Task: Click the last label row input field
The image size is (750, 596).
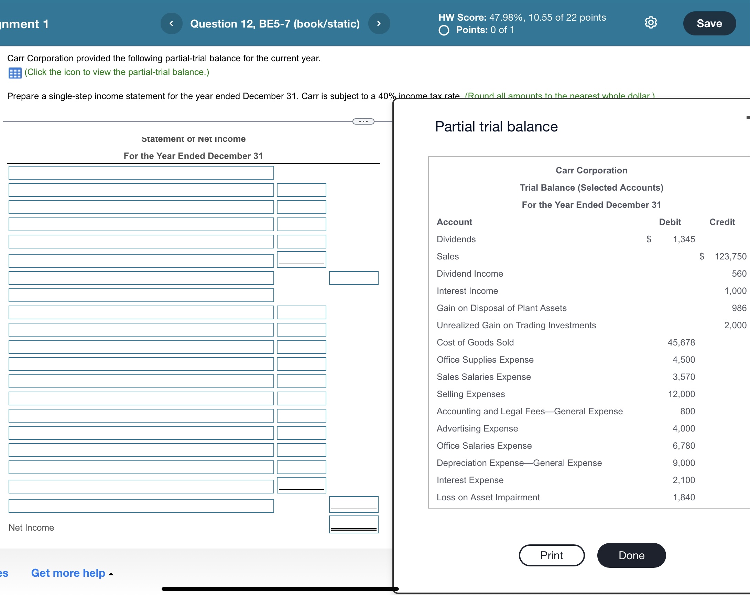Action: [x=141, y=506]
